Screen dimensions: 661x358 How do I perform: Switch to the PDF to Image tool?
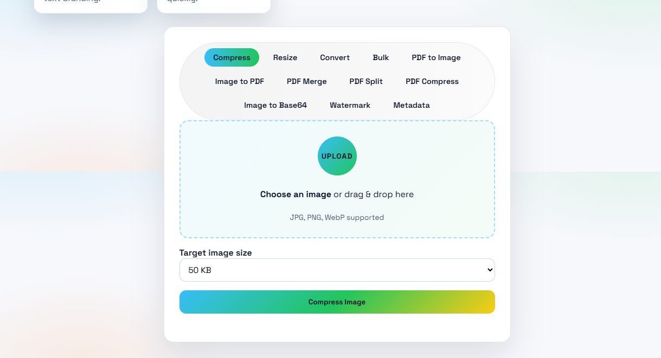436,57
